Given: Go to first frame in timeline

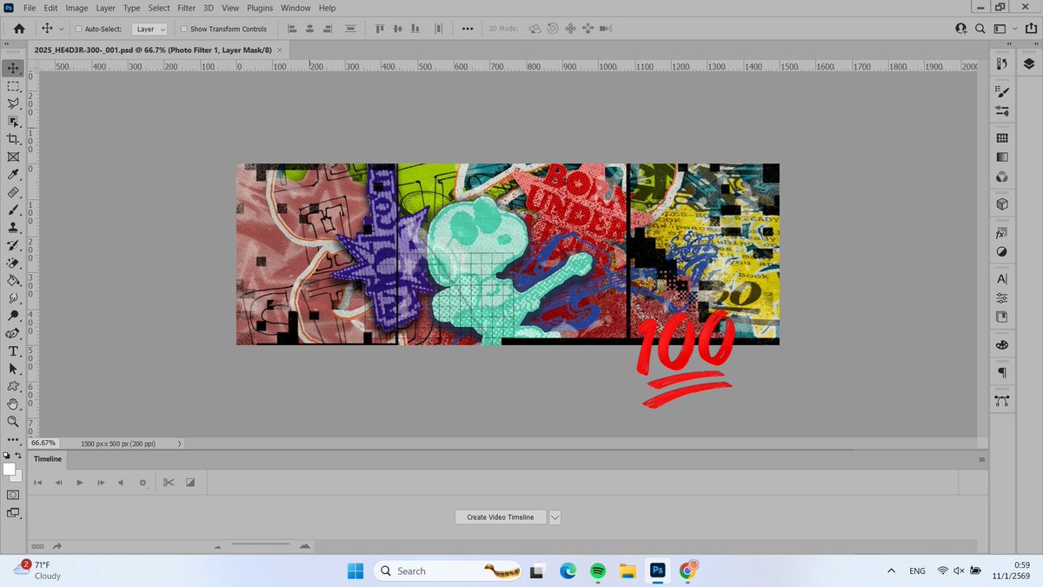Looking at the screenshot, I should pyautogui.click(x=37, y=482).
